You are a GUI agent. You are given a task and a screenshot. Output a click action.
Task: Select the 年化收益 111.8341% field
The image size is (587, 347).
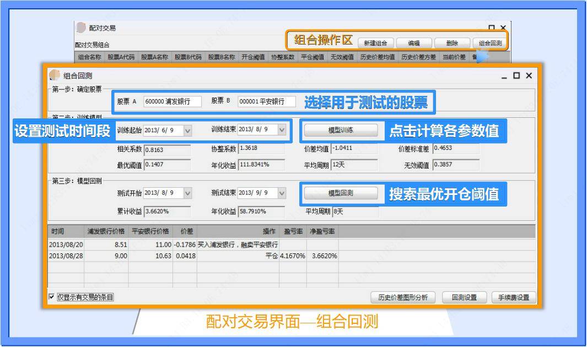coord(262,165)
